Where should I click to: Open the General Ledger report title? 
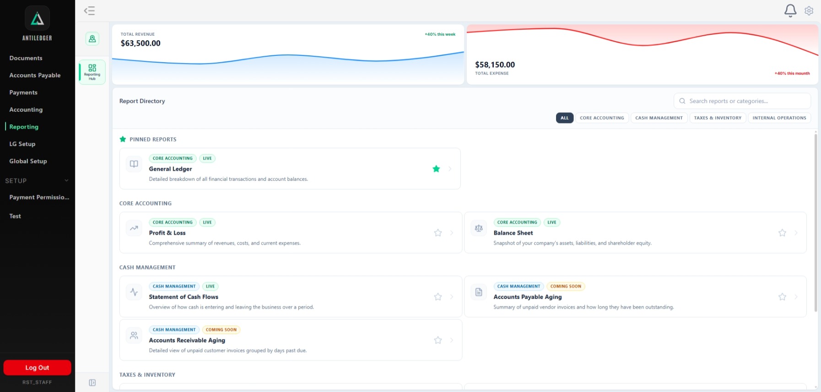point(170,169)
